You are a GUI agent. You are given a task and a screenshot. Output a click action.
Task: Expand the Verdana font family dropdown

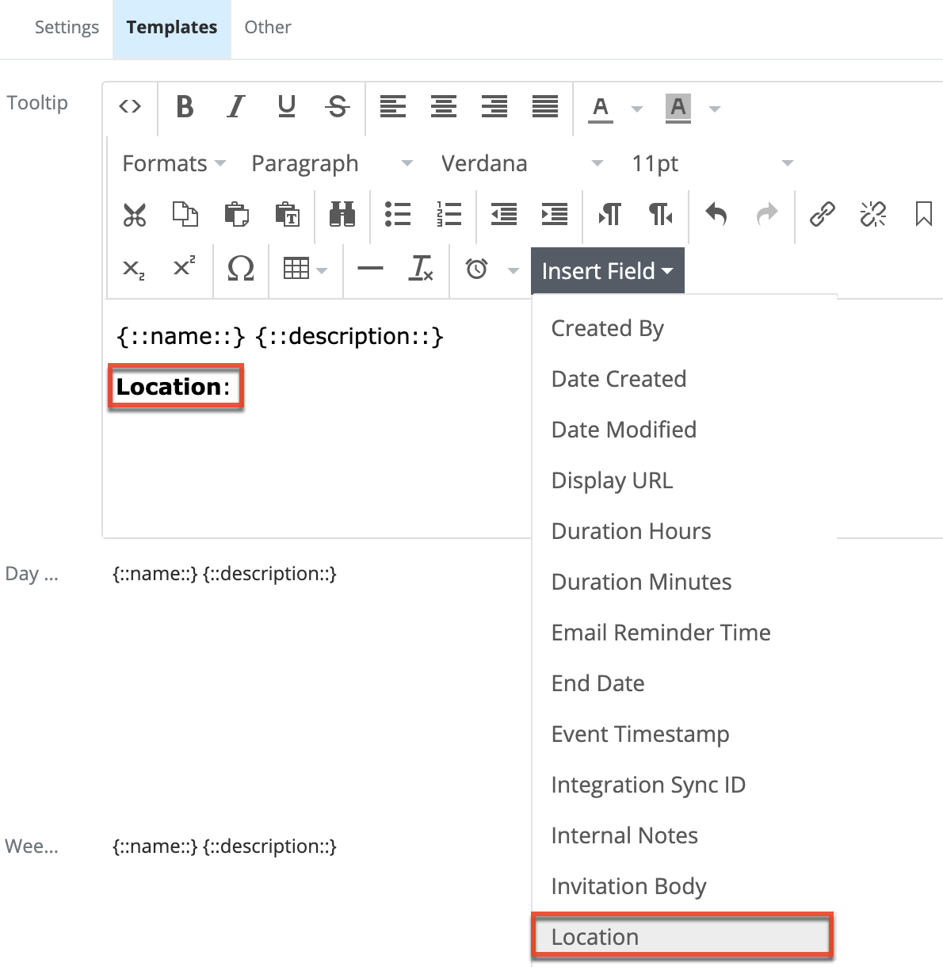pyautogui.click(x=521, y=163)
